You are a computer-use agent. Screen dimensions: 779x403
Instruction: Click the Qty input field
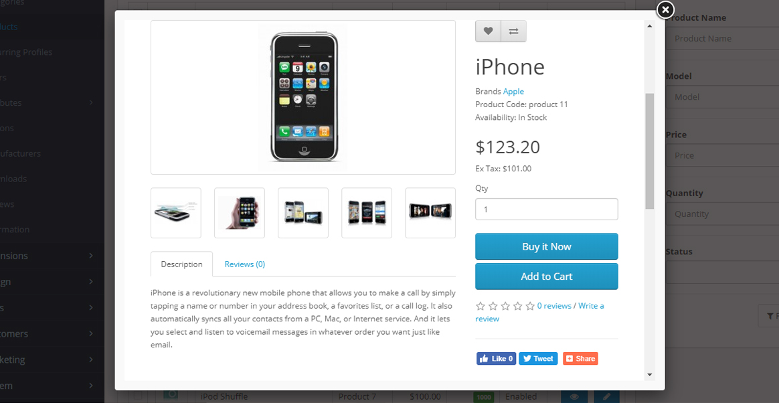(x=547, y=210)
